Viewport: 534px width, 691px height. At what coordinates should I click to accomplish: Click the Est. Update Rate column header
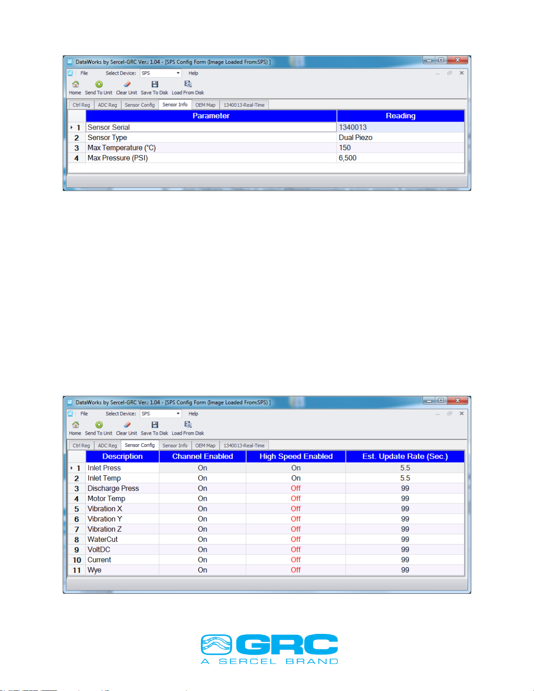[x=405, y=456]
